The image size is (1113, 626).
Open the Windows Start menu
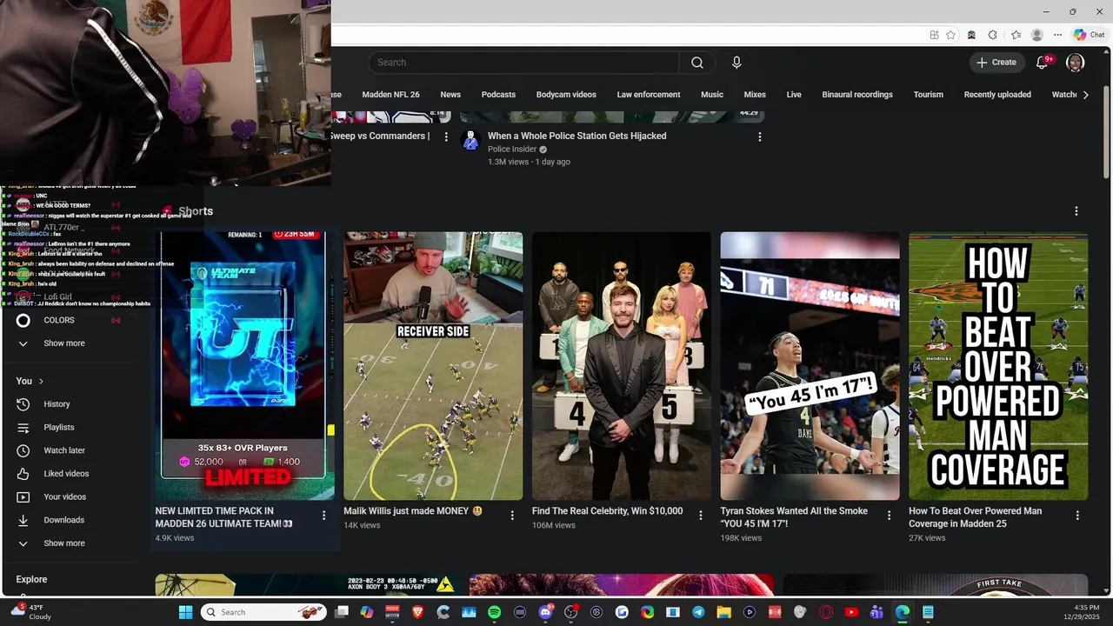pos(185,612)
